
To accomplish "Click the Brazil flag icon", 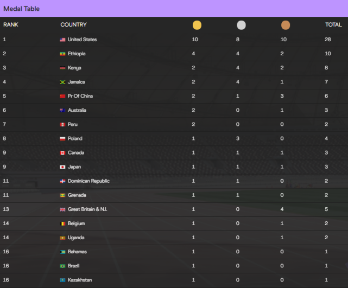I will point(62,266).
